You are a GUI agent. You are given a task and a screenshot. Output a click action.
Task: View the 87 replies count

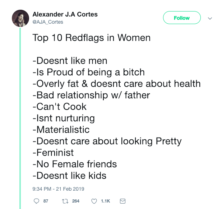click(x=46, y=201)
